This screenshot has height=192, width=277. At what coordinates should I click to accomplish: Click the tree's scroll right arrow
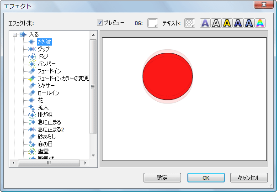[85, 163]
